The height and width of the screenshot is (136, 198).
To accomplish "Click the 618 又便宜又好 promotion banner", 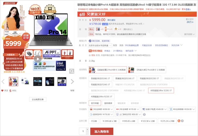I will [137, 14].
